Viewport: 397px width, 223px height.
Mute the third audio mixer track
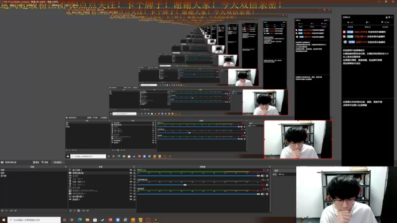coord(263,194)
